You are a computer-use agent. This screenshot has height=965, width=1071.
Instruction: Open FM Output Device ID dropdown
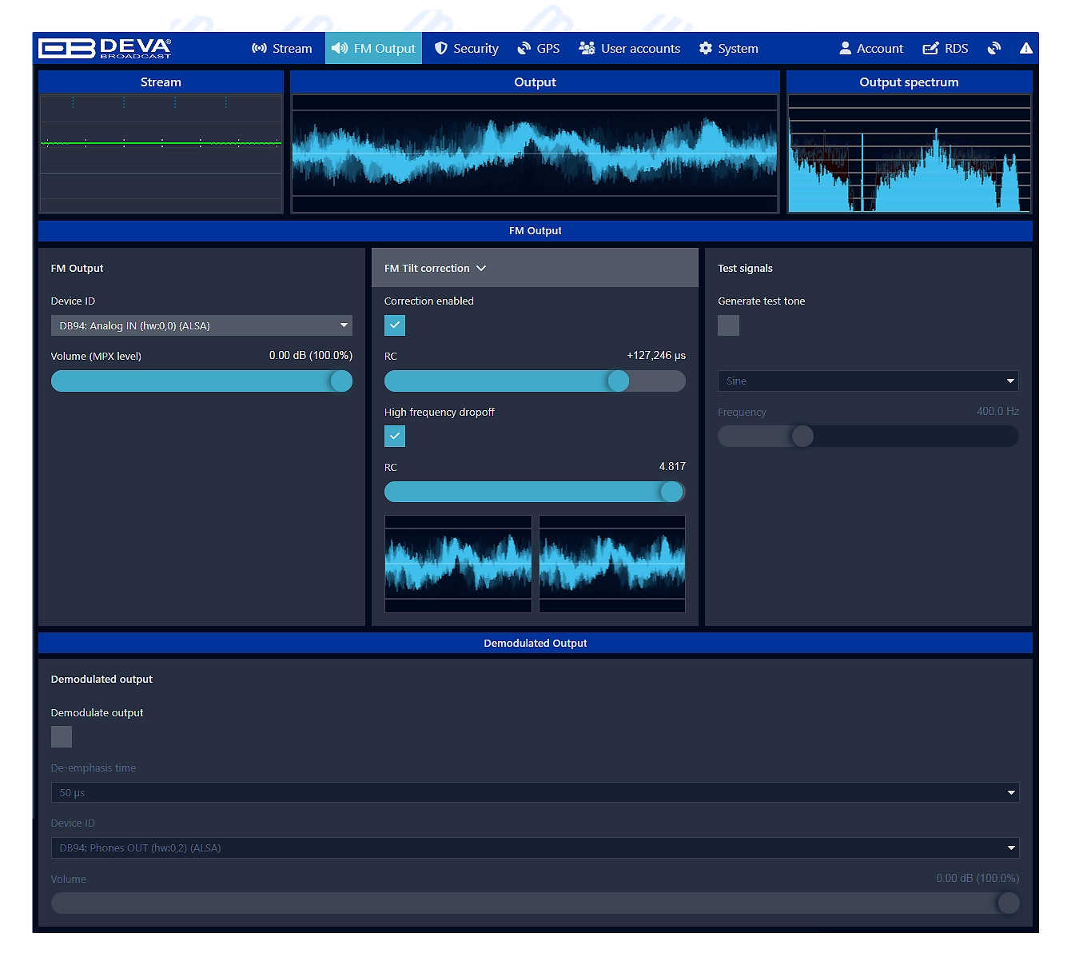point(201,325)
